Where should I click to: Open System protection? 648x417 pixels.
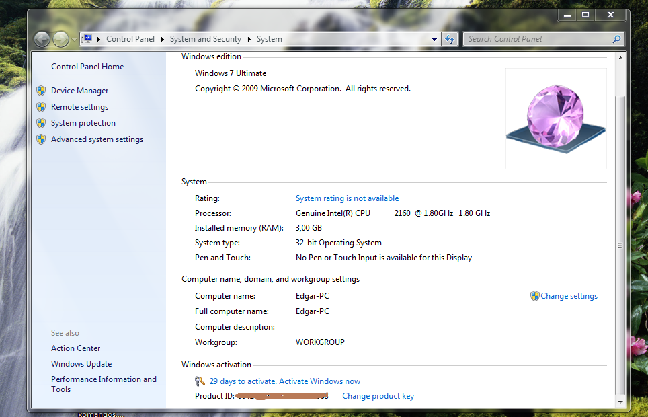click(83, 123)
